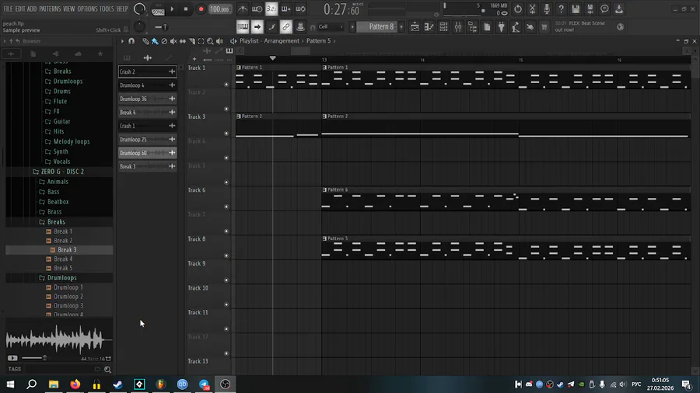
Task: Open the playlist options menu arrow
Action: [122, 41]
